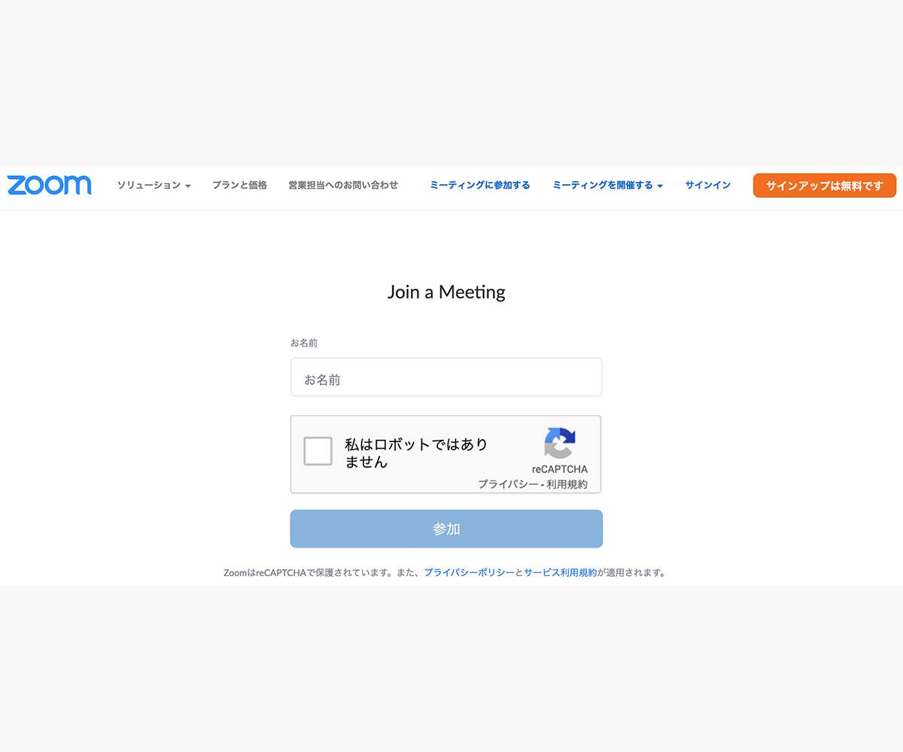Click the 私はロボットではありません label text

pyautogui.click(x=415, y=453)
